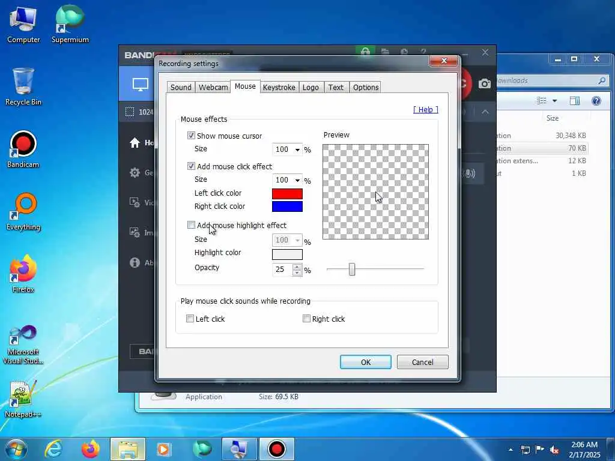
Task: Open Bandicam General settings gear icon
Action: coord(135,172)
